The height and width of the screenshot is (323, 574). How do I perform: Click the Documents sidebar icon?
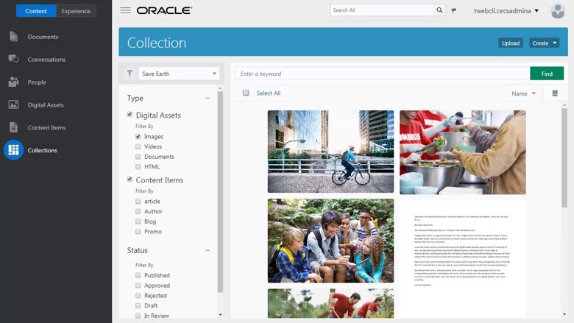coord(13,37)
